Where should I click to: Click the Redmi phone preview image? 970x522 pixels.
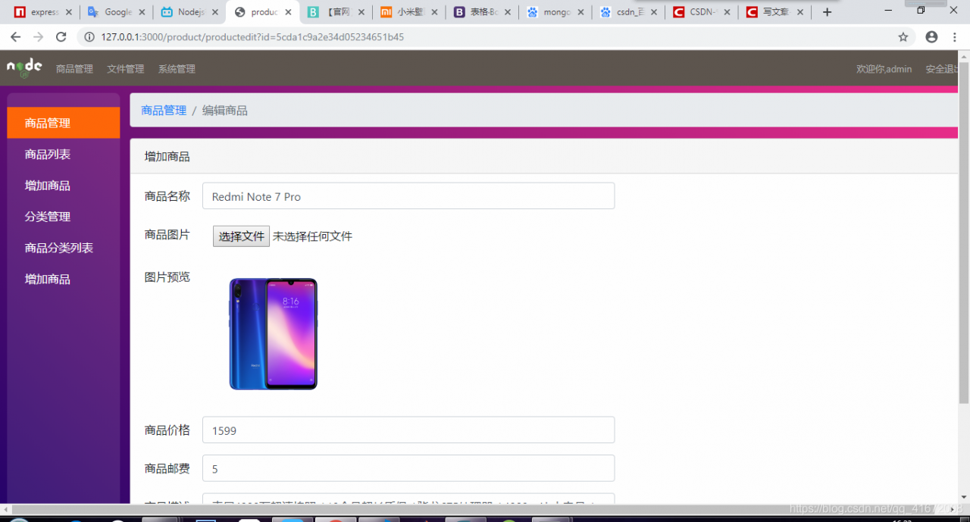point(274,334)
